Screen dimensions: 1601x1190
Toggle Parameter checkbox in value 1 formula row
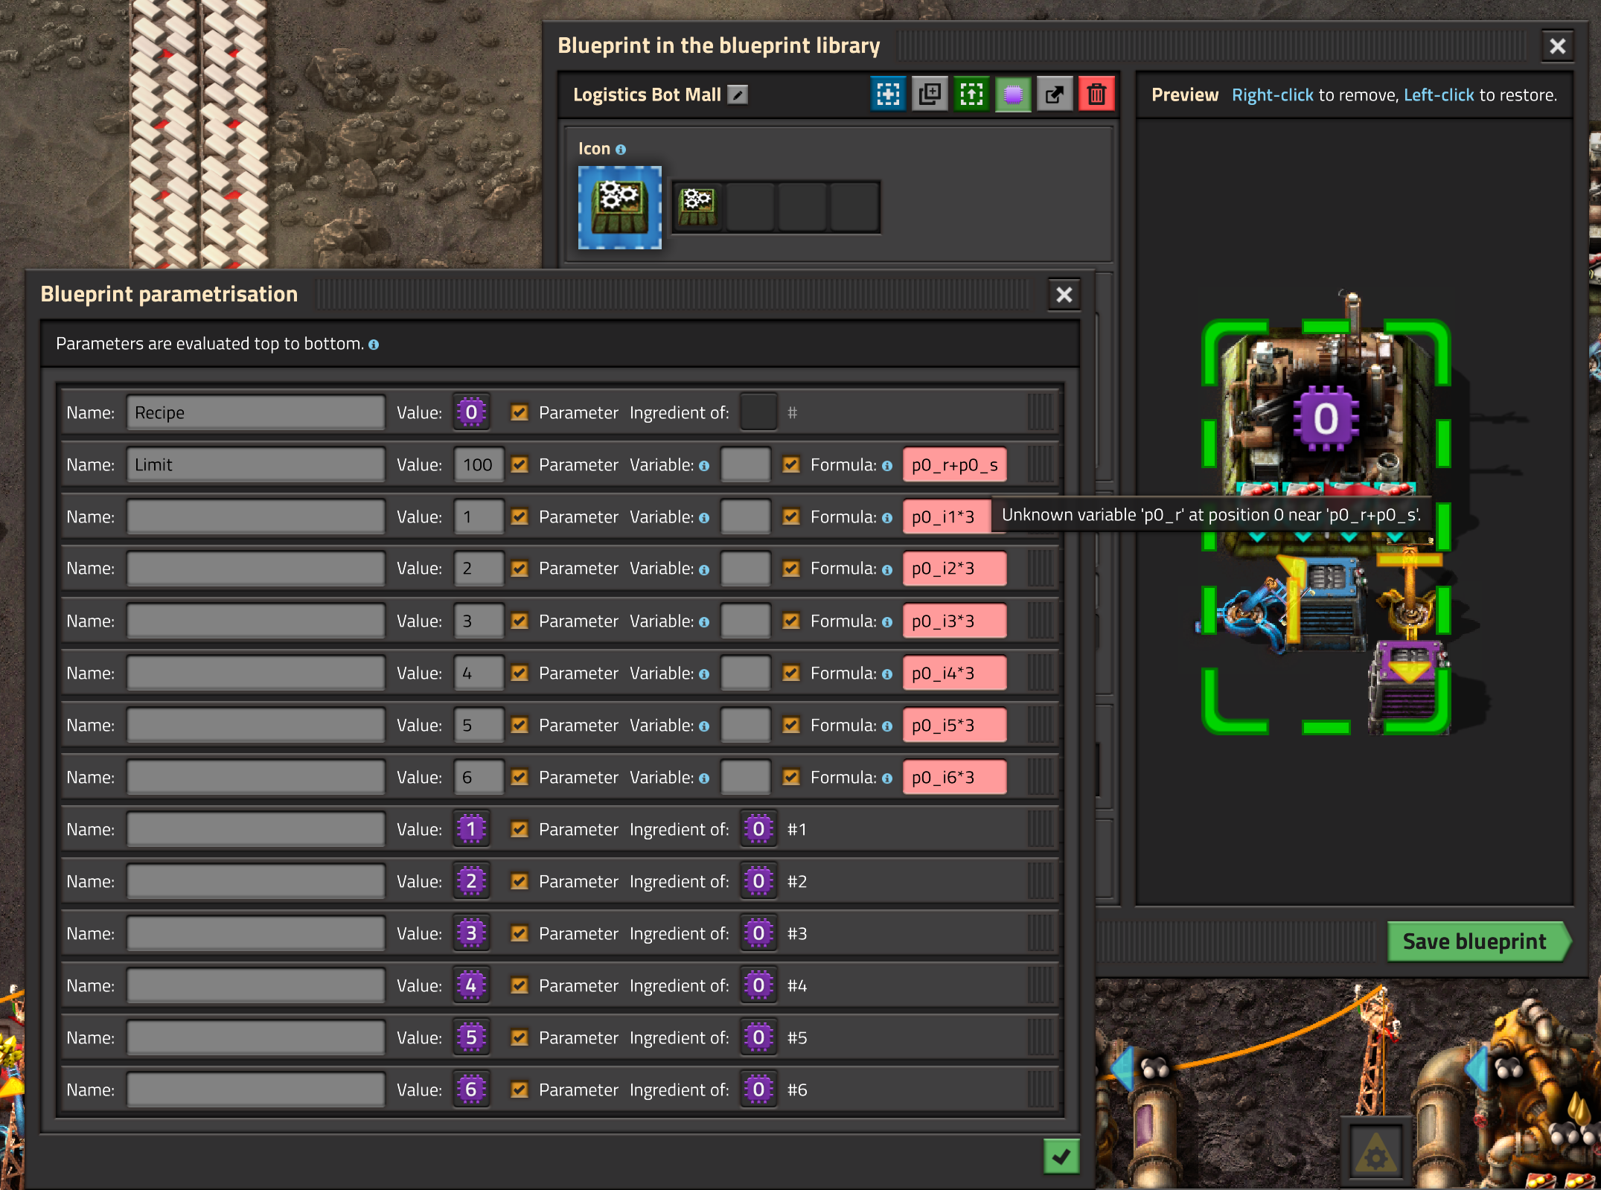tap(520, 516)
